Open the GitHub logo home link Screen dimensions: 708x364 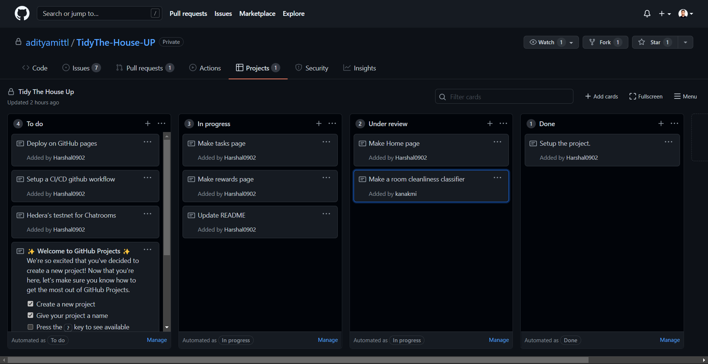pos(22,14)
